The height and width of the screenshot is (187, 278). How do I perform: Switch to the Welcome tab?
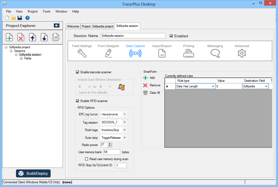pos(73,26)
